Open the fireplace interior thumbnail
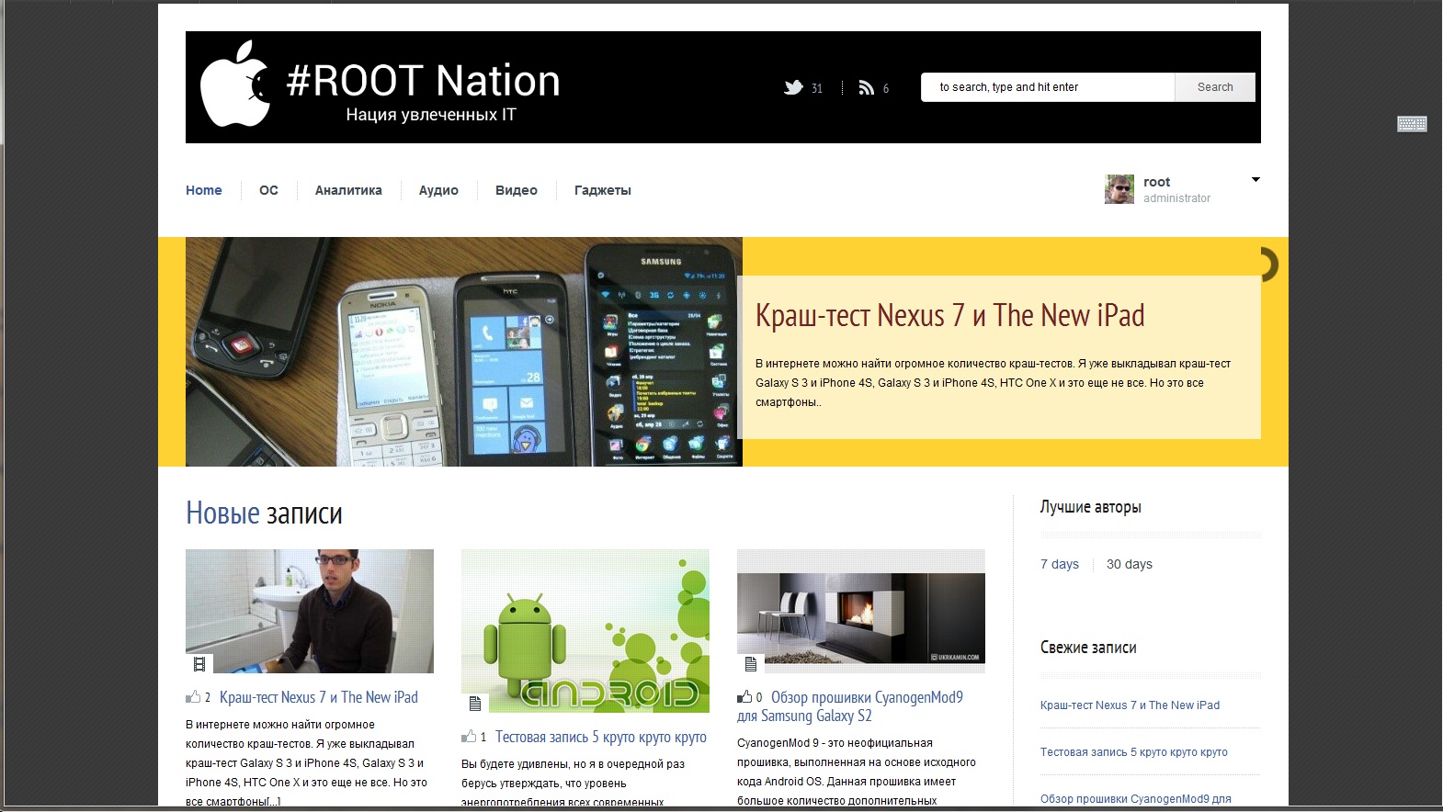The height and width of the screenshot is (812, 1443). click(861, 611)
